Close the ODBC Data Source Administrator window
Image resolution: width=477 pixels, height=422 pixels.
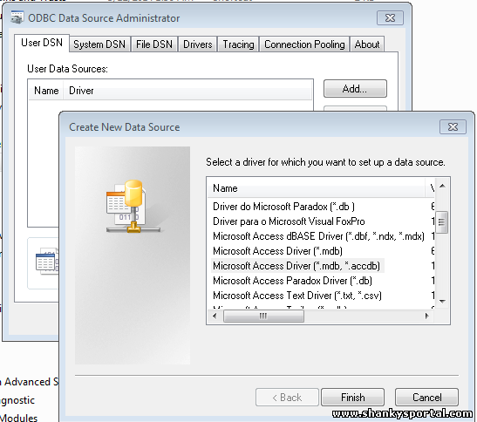(390, 18)
